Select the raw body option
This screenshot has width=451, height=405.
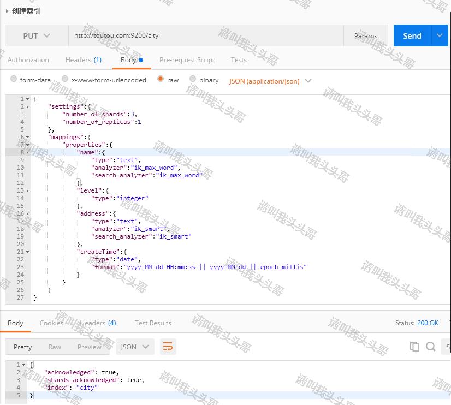pos(161,79)
